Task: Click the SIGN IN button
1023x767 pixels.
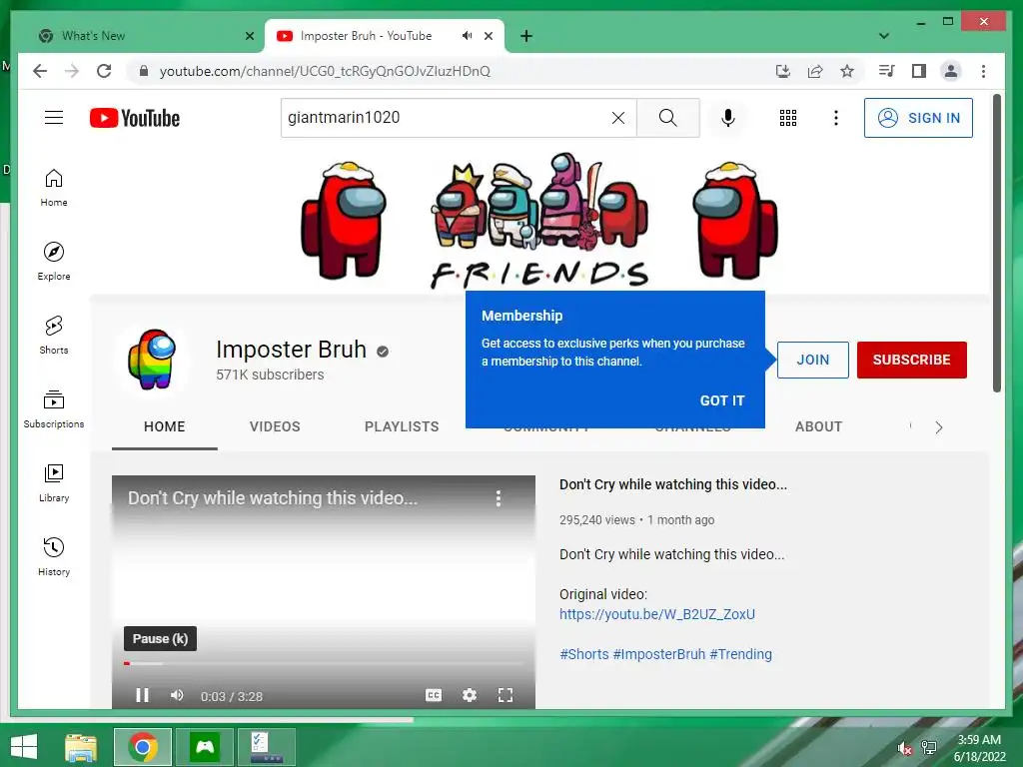Action: tap(918, 118)
